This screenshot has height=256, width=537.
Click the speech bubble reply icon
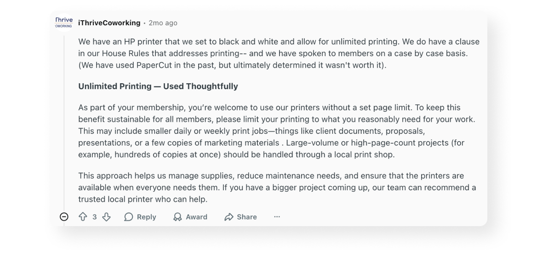click(129, 217)
